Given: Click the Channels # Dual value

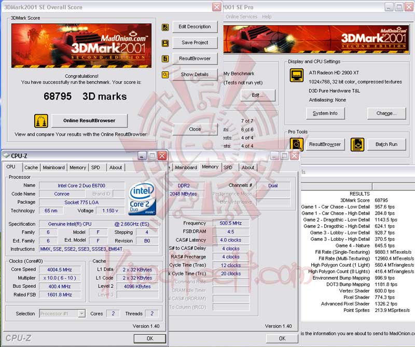Looking at the screenshot, I should pos(273,186).
